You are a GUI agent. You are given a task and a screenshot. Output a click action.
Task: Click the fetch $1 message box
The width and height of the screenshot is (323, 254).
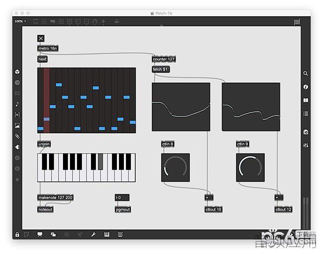click(160, 69)
